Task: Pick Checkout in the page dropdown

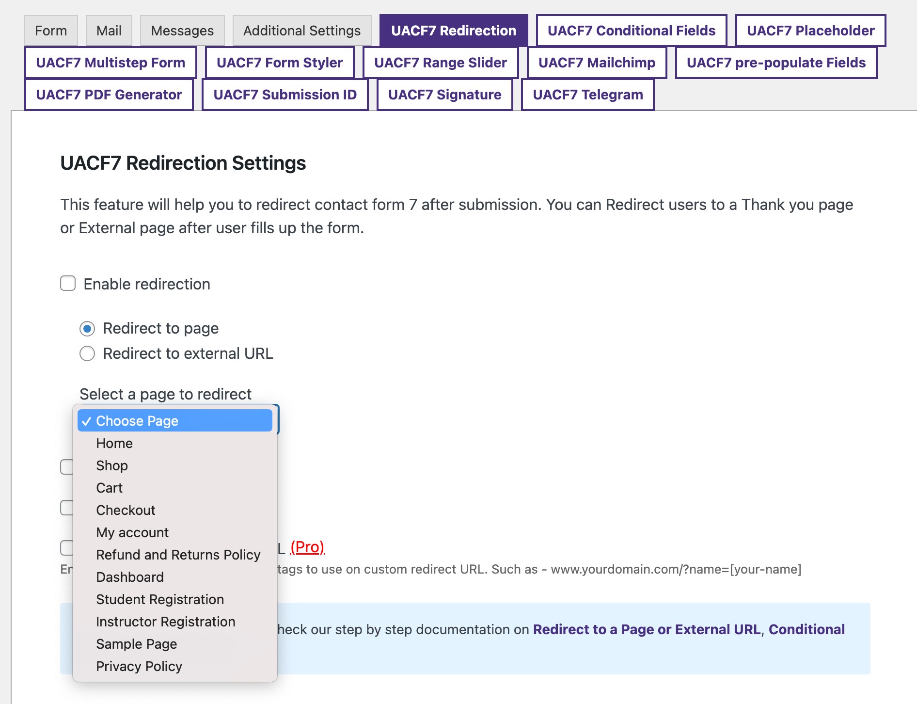Action: (175, 510)
